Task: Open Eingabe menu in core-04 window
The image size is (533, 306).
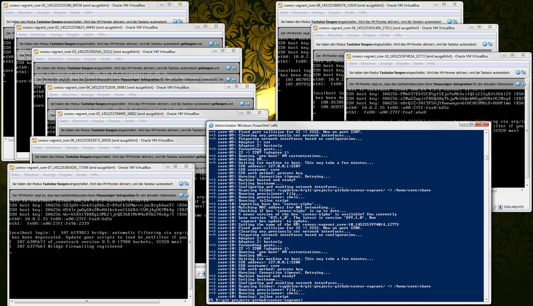Action: coord(104,95)
